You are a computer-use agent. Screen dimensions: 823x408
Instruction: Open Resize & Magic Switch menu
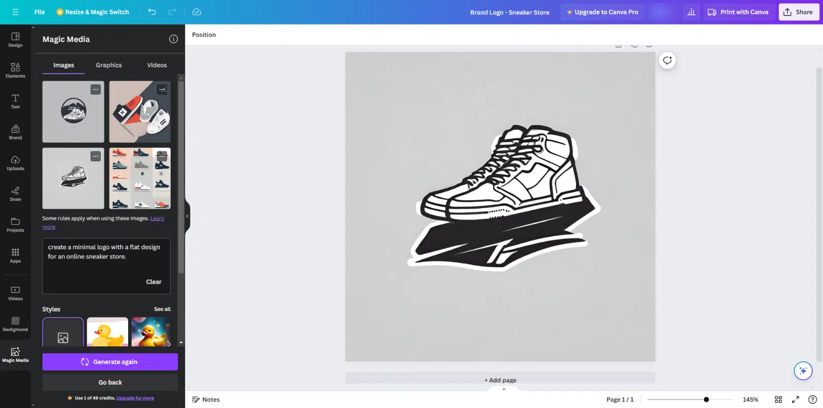point(93,12)
